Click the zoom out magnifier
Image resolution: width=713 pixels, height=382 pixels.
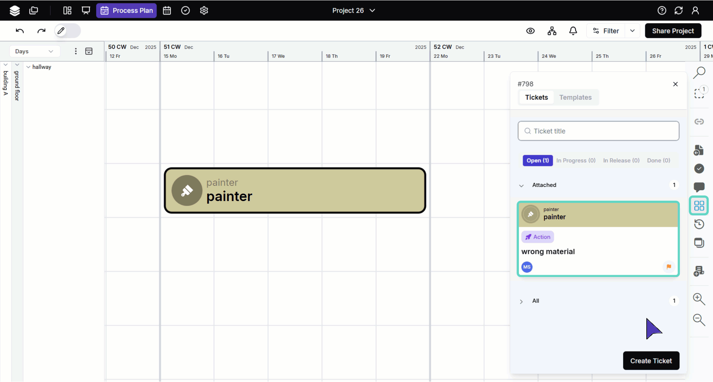click(x=699, y=320)
